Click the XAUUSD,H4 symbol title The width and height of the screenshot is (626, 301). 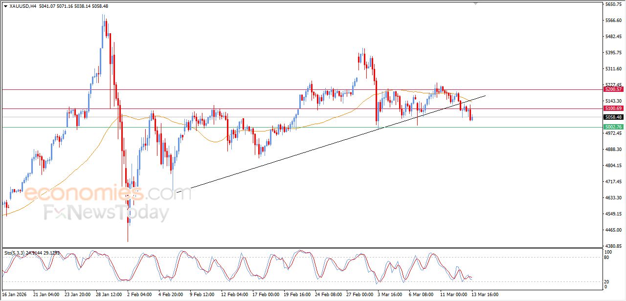pyautogui.click(x=22, y=6)
